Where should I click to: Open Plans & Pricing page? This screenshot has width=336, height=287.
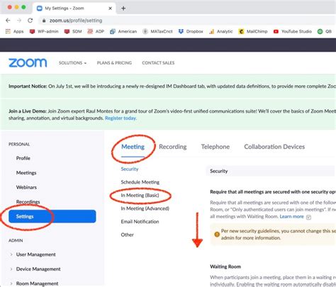(114, 63)
